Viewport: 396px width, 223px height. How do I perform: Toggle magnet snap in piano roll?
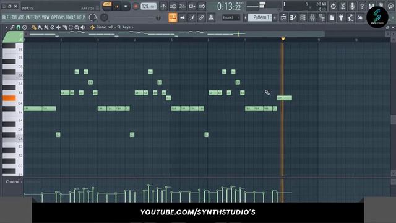[x=19, y=27]
